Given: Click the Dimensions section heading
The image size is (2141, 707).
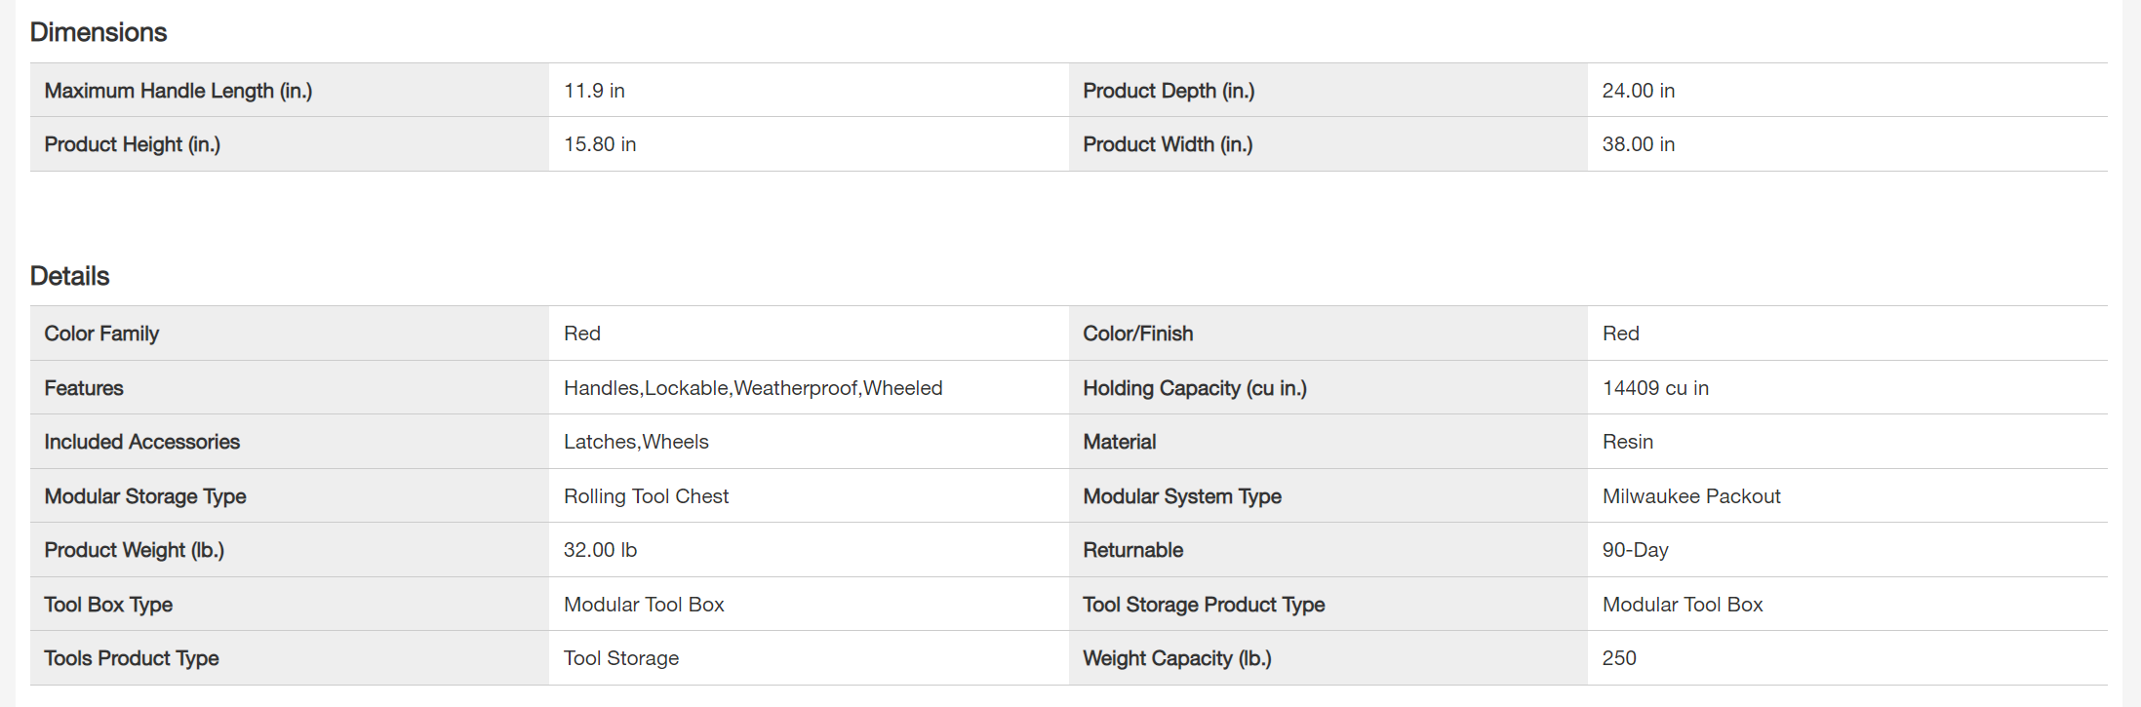Looking at the screenshot, I should point(99,32).
